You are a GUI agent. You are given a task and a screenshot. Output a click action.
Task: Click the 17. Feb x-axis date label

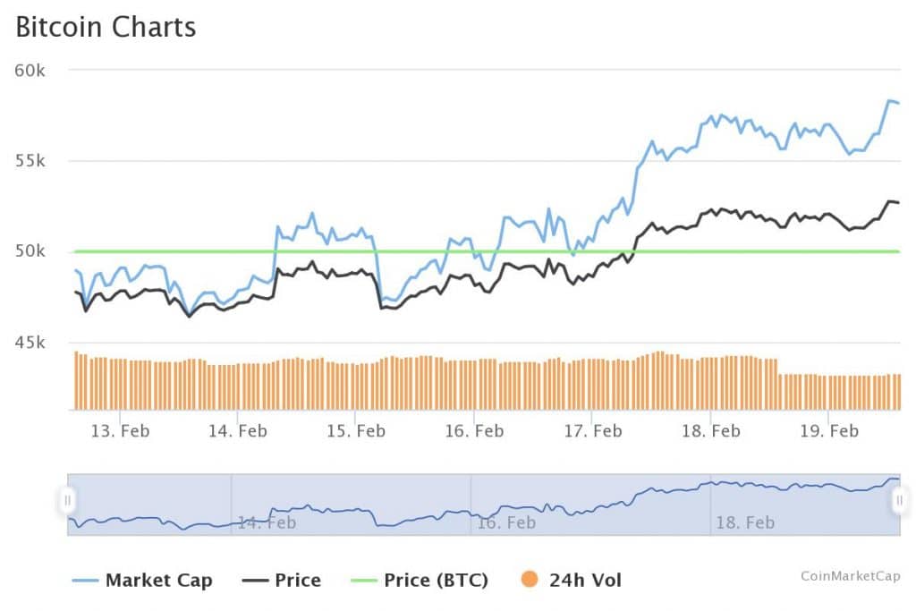click(592, 431)
